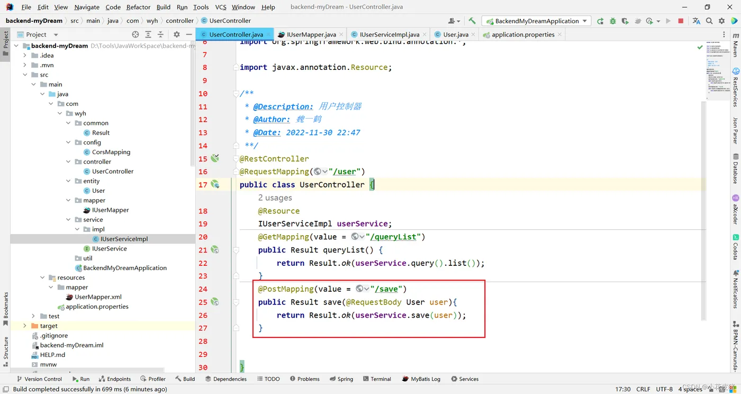Open the Refactor menu
The image size is (741, 394).
(139, 7)
